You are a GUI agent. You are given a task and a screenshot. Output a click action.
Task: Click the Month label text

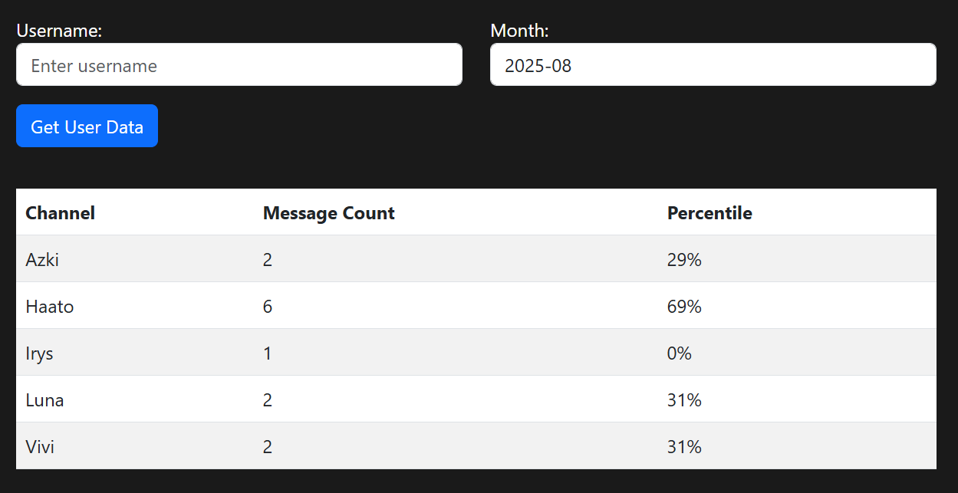tap(519, 31)
